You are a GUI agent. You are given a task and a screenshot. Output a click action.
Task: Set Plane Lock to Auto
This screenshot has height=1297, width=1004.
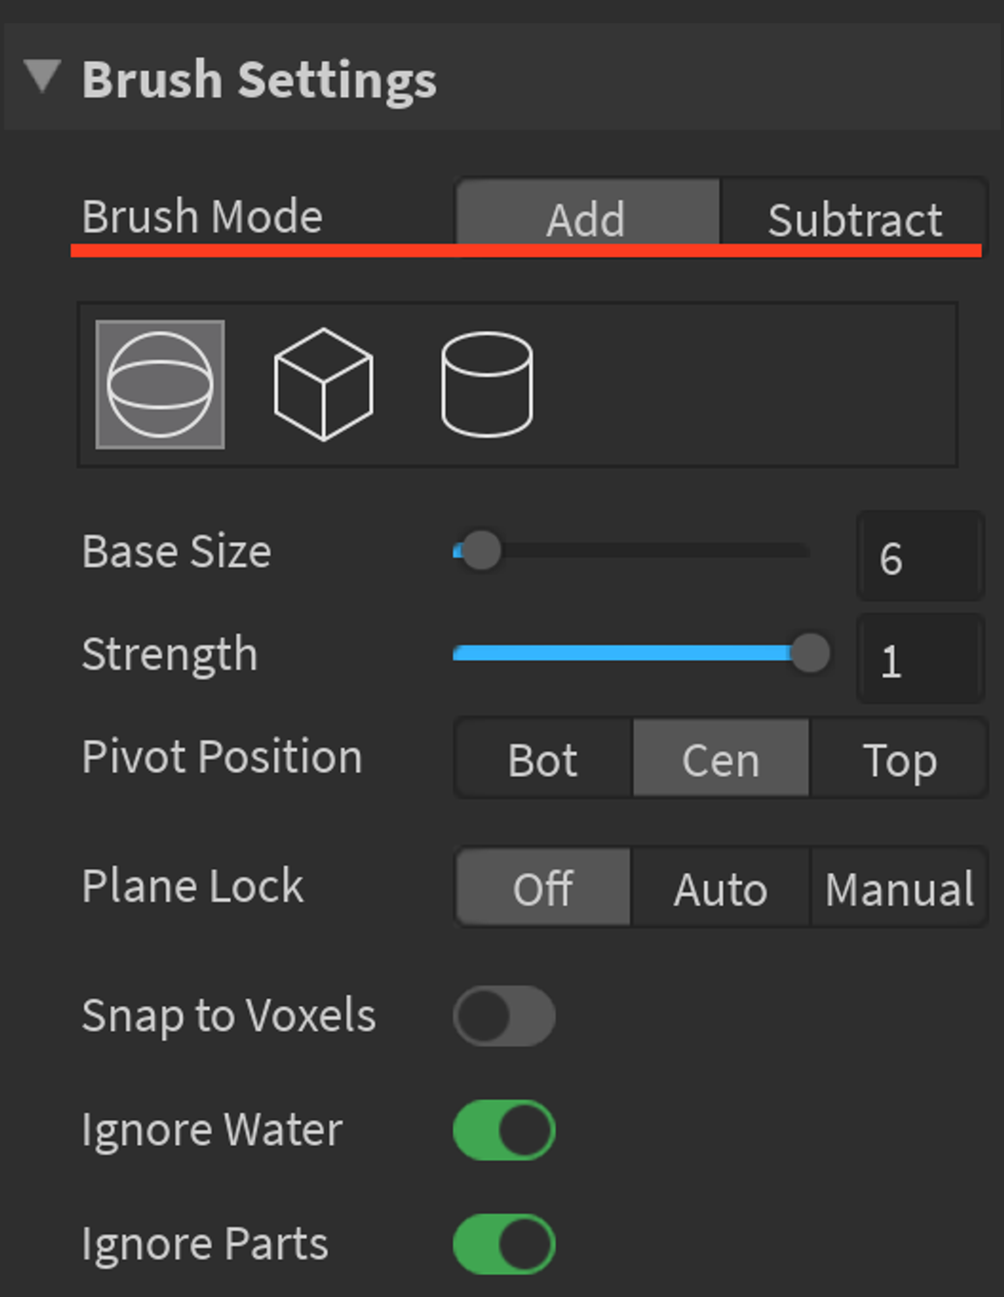pos(721,887)
